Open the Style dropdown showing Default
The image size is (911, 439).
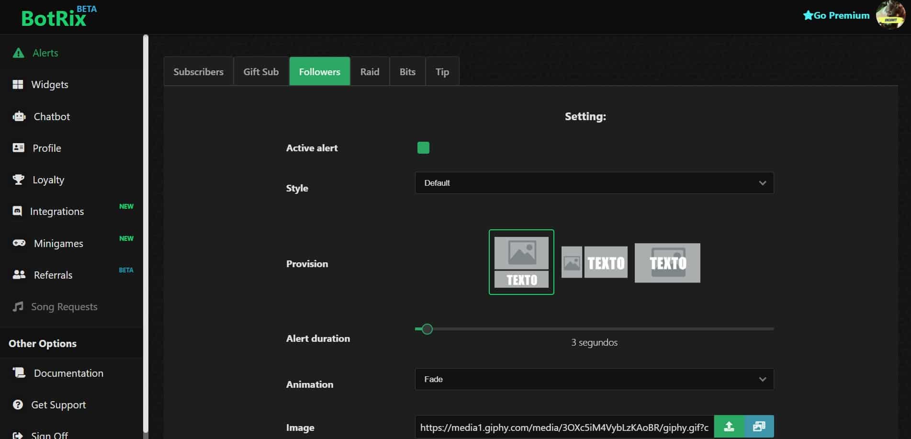click(x=594, y=183)
